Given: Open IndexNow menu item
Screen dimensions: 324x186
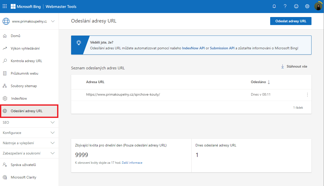Looking at the screenshot, I should coord(29,99).
